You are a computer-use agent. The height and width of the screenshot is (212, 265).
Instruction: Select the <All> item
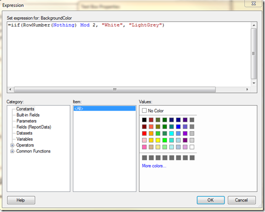105,109
